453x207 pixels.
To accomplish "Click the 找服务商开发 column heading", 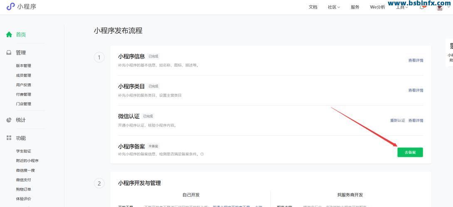I will click(350, 195).
